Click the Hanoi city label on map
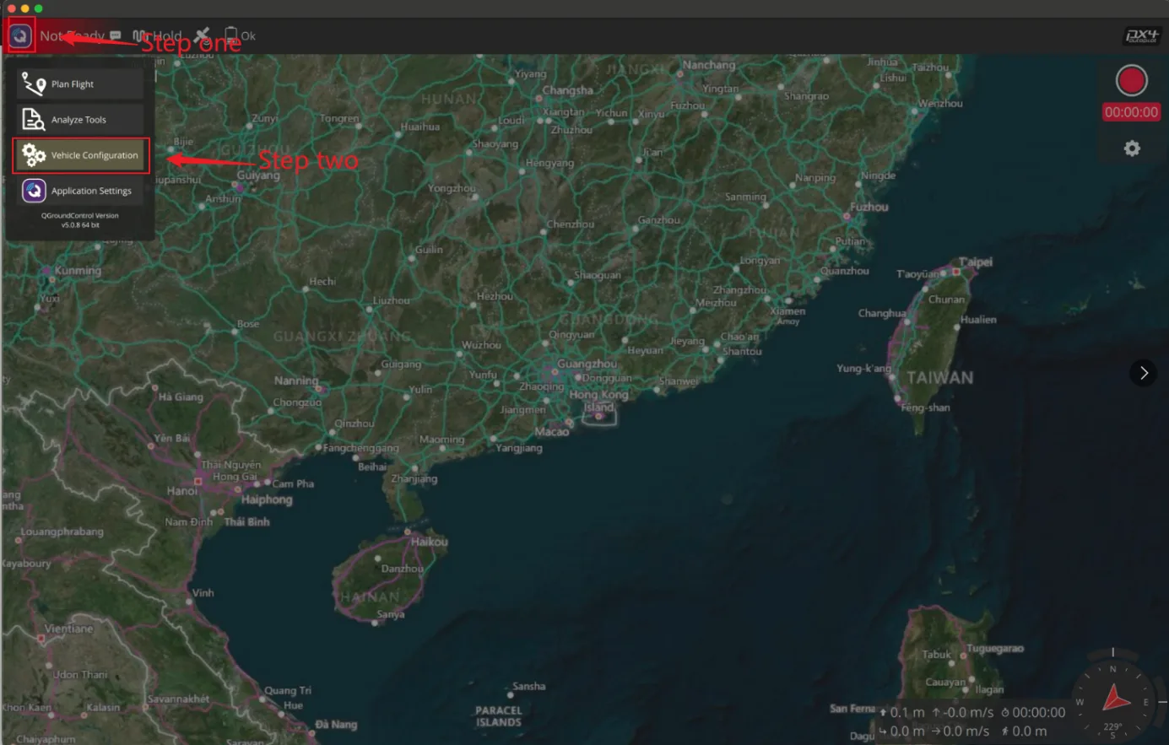 pyautogui.click(x=182, y=491)
